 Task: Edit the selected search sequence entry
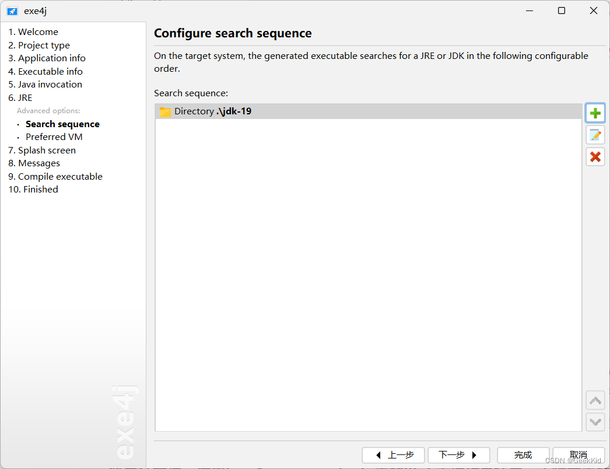point(595,135)
